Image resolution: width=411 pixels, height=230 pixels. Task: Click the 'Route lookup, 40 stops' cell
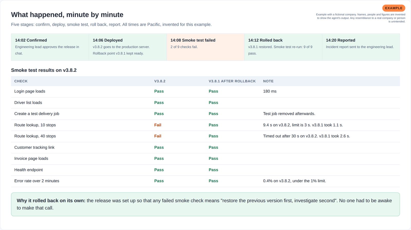(x=35, y=136)
